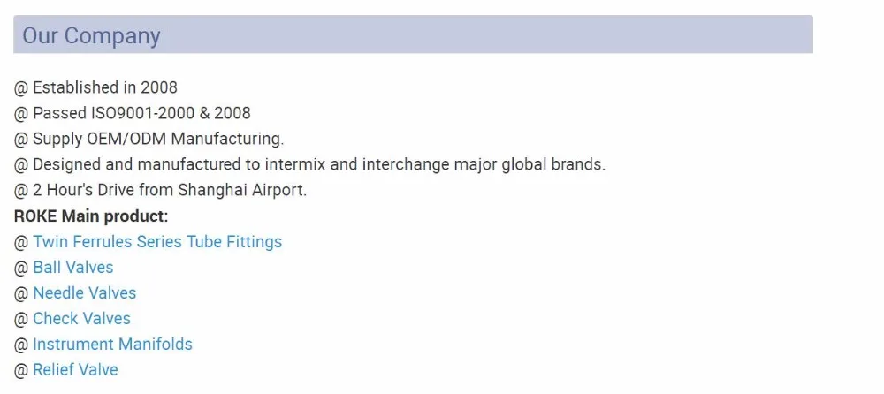Click the @ bullet before Relief Valve
Viewport: 884px width, 394px height.
click(x=21, y=370)
